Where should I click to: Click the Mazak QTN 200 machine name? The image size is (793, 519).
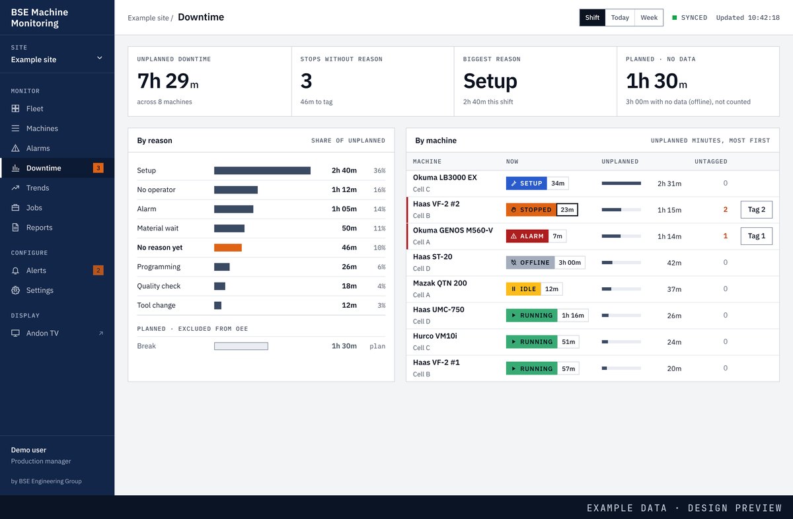click(x=440, y=283)
